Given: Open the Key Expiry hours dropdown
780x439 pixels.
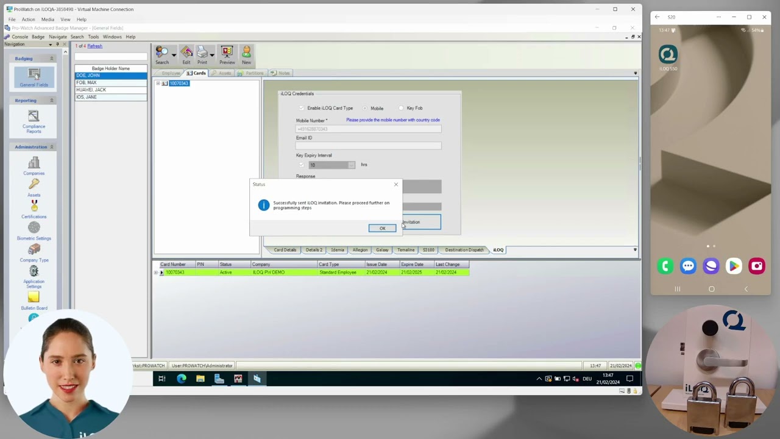Looking at the screenshot, I should [352, 165].
